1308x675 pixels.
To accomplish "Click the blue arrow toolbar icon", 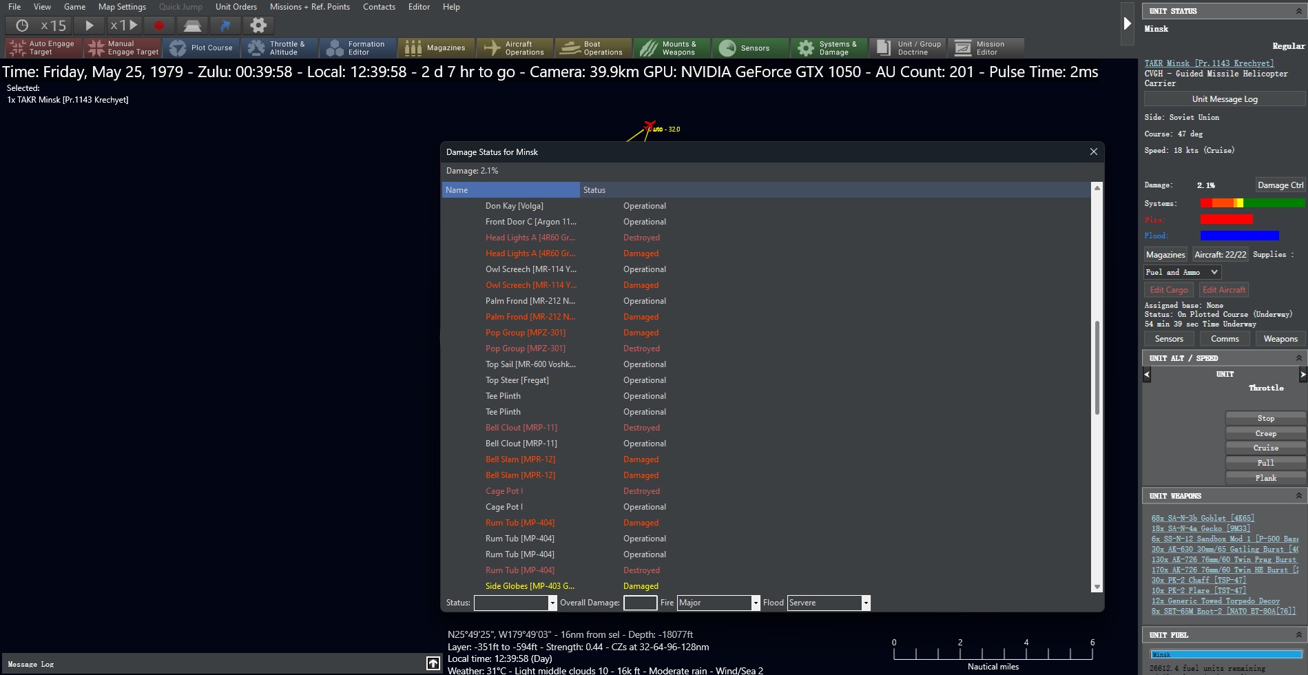I will [225, 25].
